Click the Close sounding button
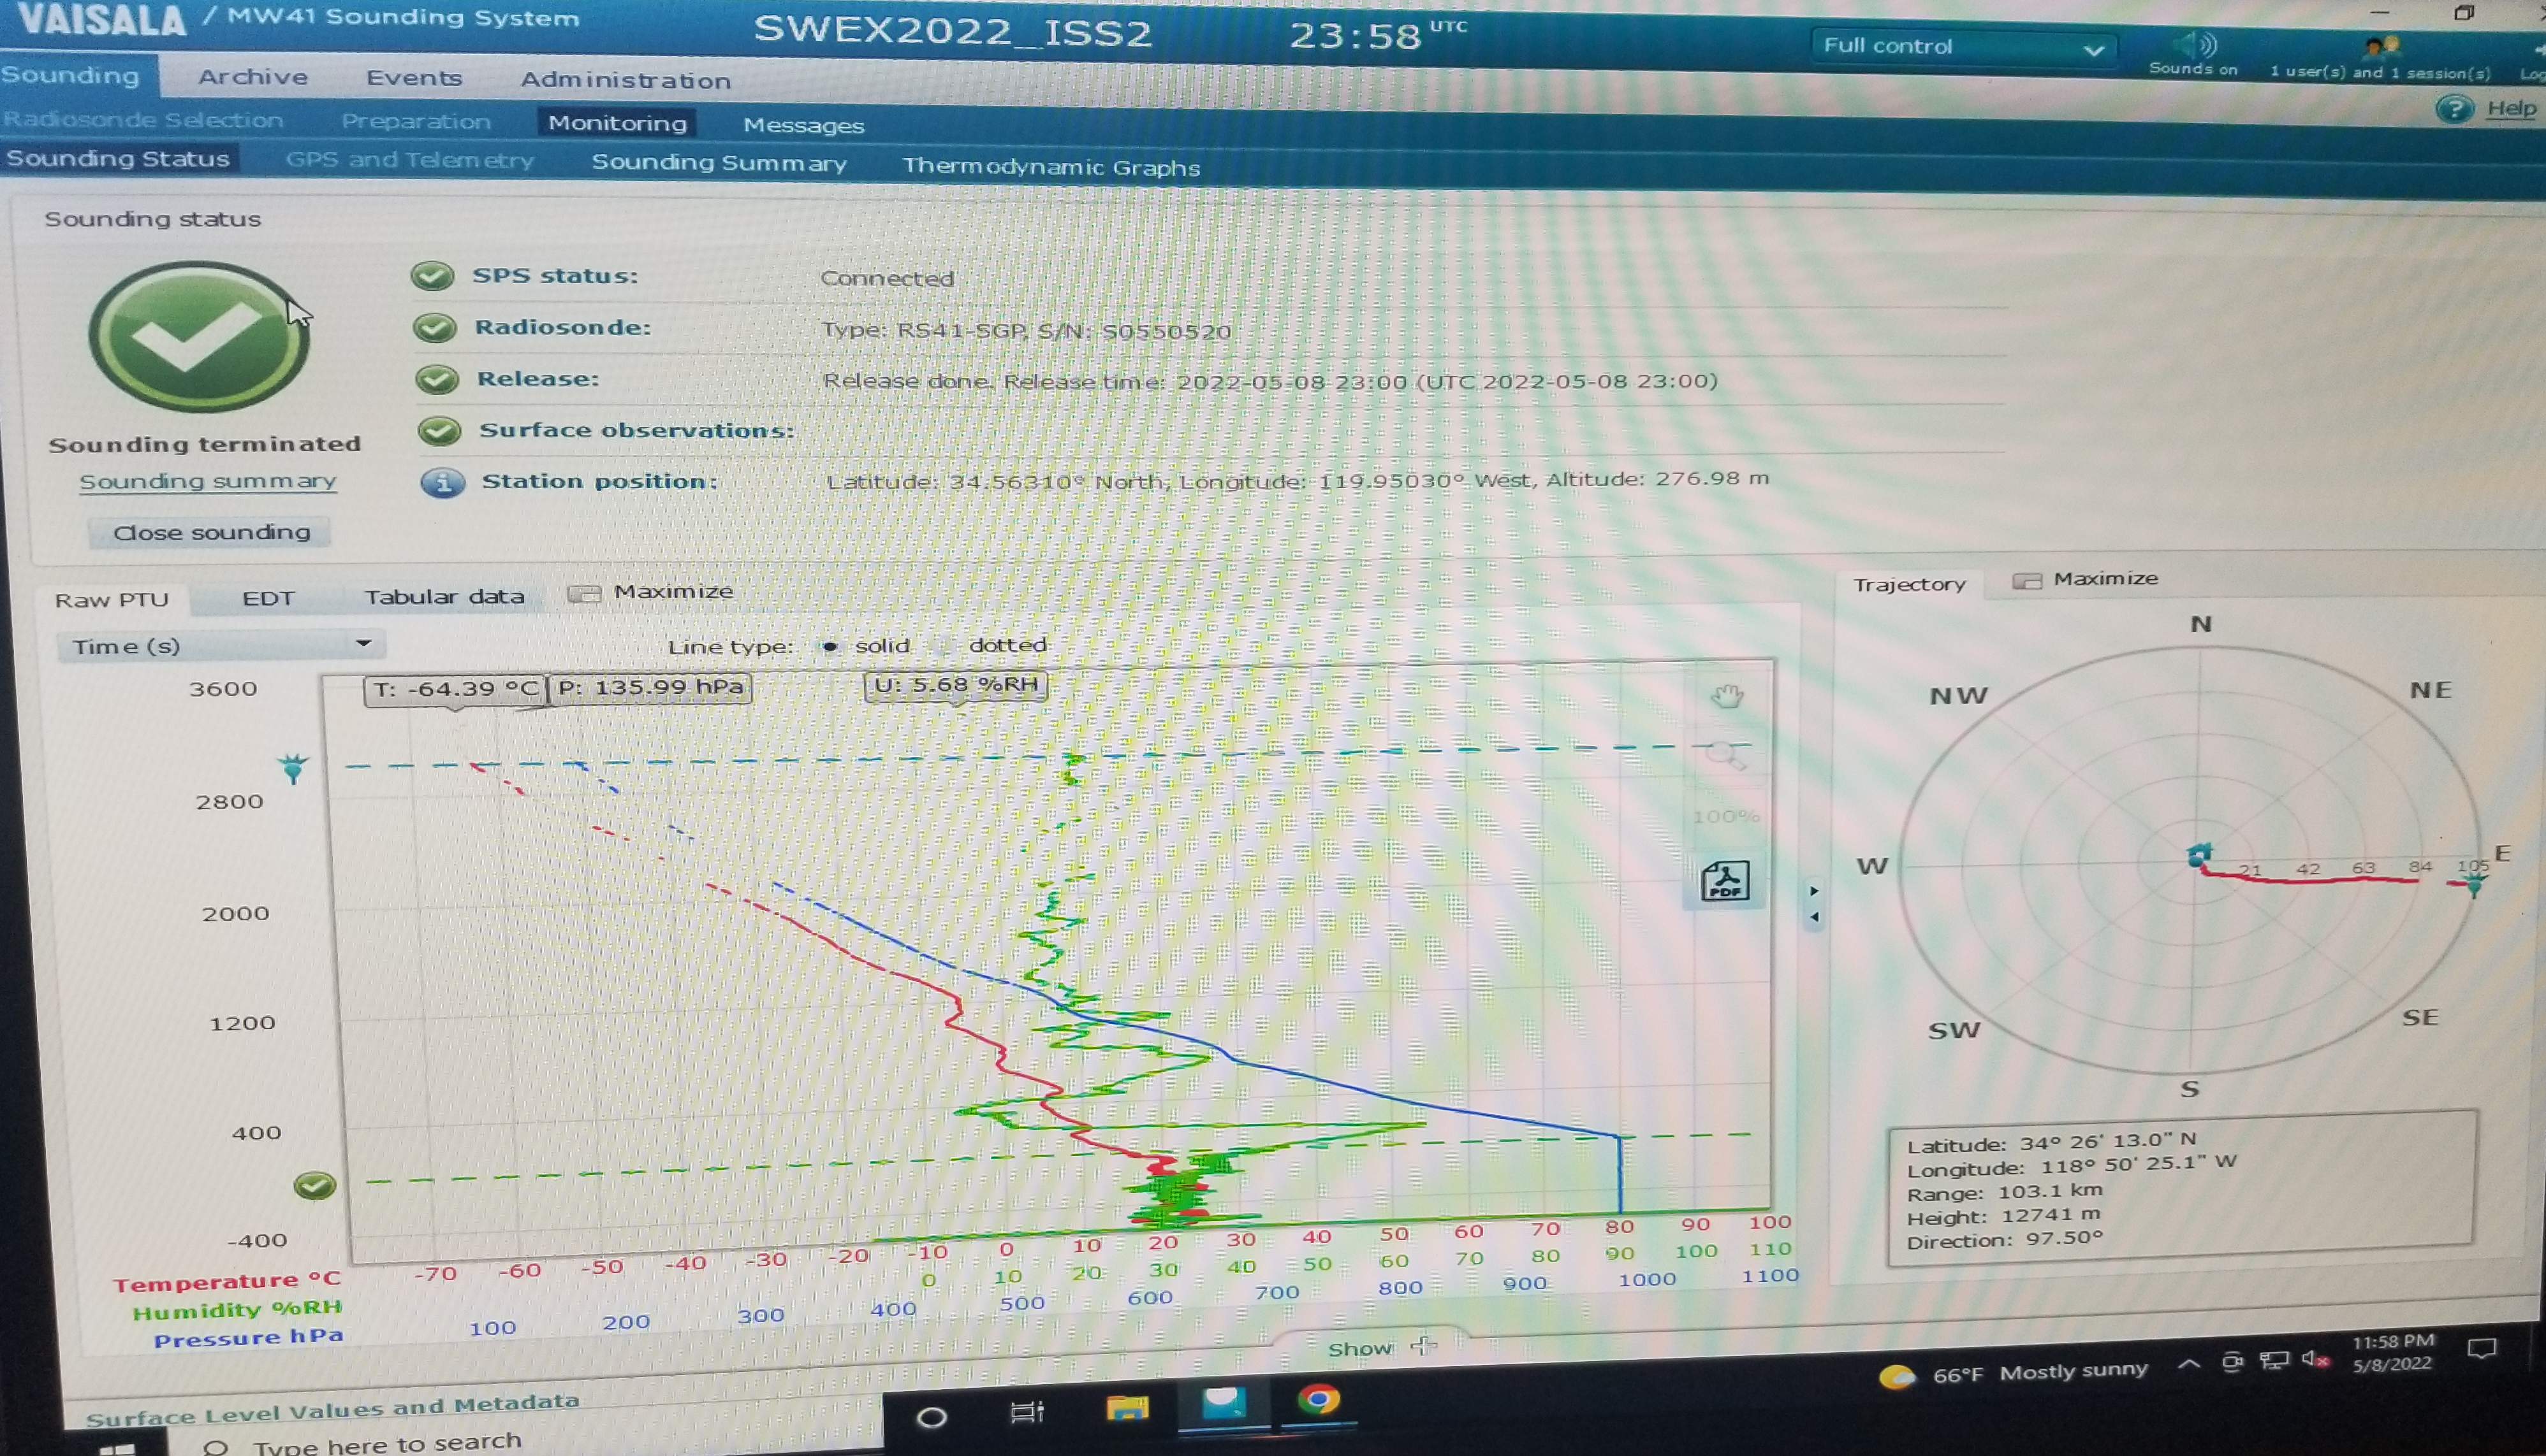This screenshot has height=1456, width=2546. click(211, 532)
